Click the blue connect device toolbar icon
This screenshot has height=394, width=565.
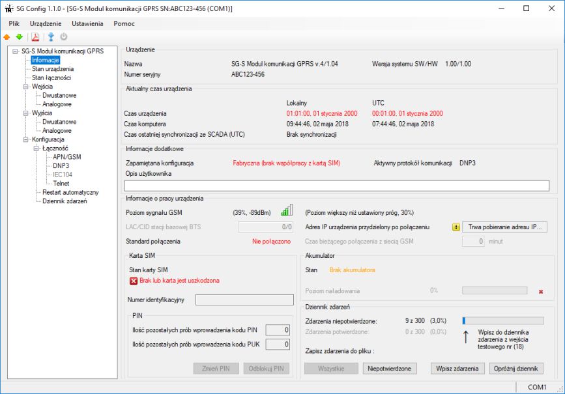51,36
